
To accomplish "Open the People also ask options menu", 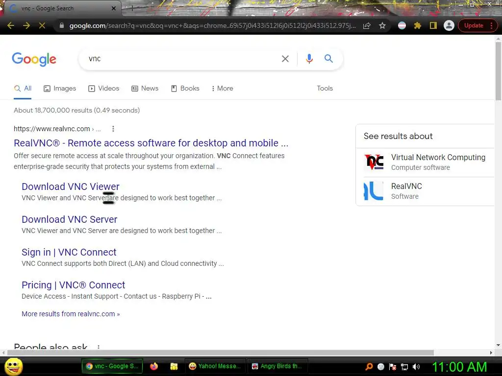I will [99, 347].
